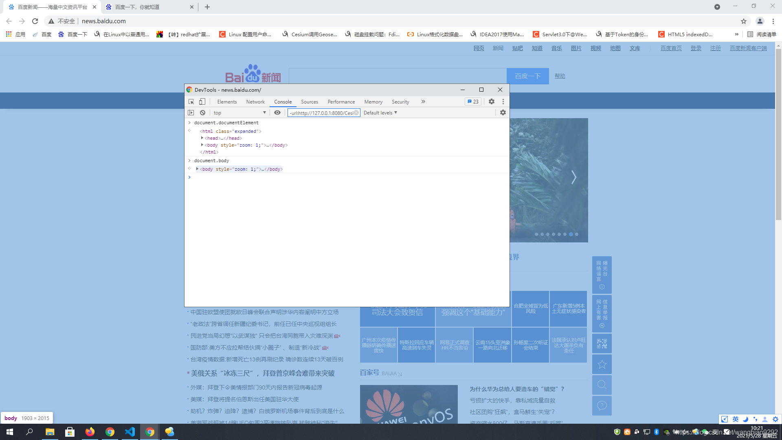Click the error count badge 23
Image resolution: width=782 pixels, height=440 pixels.
coord(472,101)
